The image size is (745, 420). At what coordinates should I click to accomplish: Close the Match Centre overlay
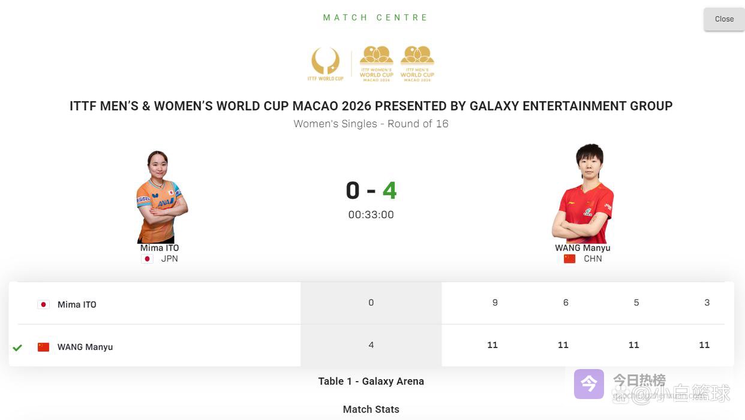point(724,19)
